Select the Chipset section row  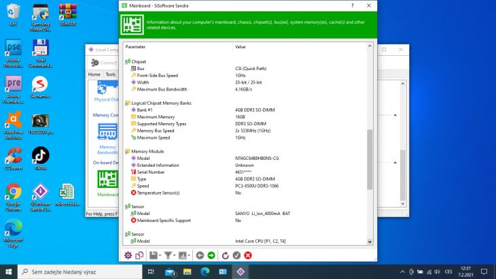point(139,61)
